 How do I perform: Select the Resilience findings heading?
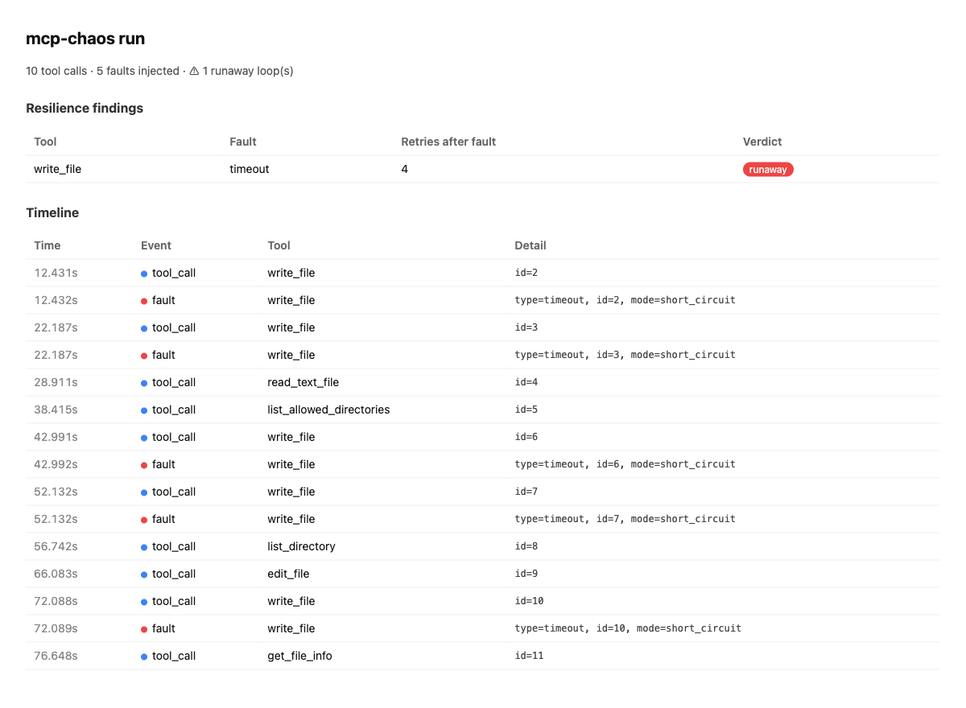[x=85, y=108]
